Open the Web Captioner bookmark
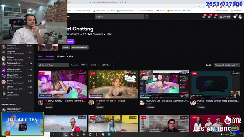 [174, 11]
